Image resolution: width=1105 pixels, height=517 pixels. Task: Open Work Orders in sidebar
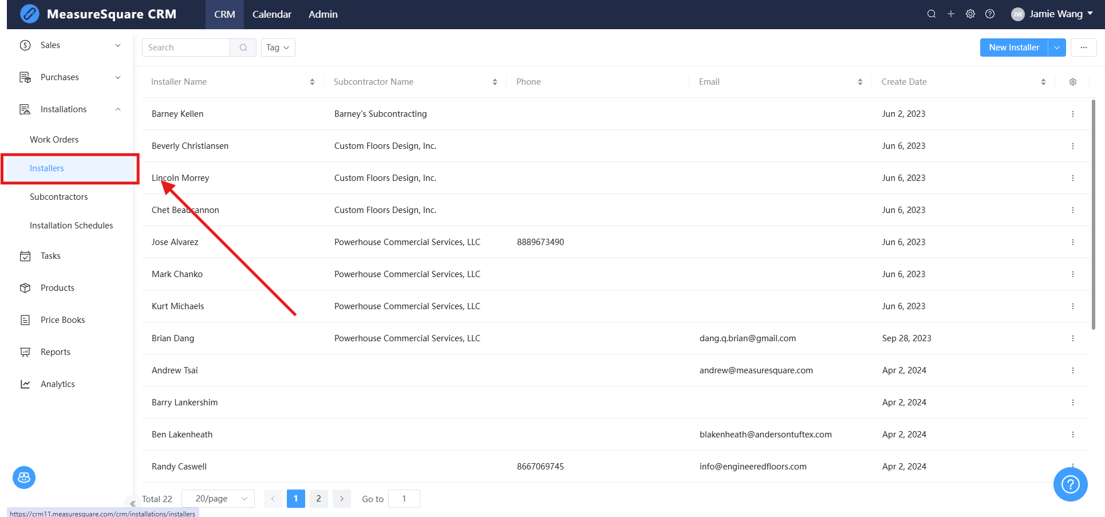[x=54, y=140]
